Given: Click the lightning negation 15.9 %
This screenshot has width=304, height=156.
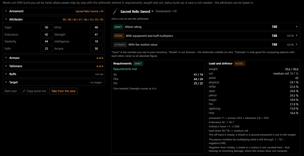Looking at the screenshot, I should pos(294,109).
